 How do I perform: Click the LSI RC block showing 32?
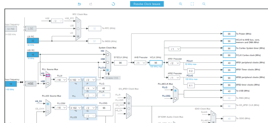click(33, 41)
